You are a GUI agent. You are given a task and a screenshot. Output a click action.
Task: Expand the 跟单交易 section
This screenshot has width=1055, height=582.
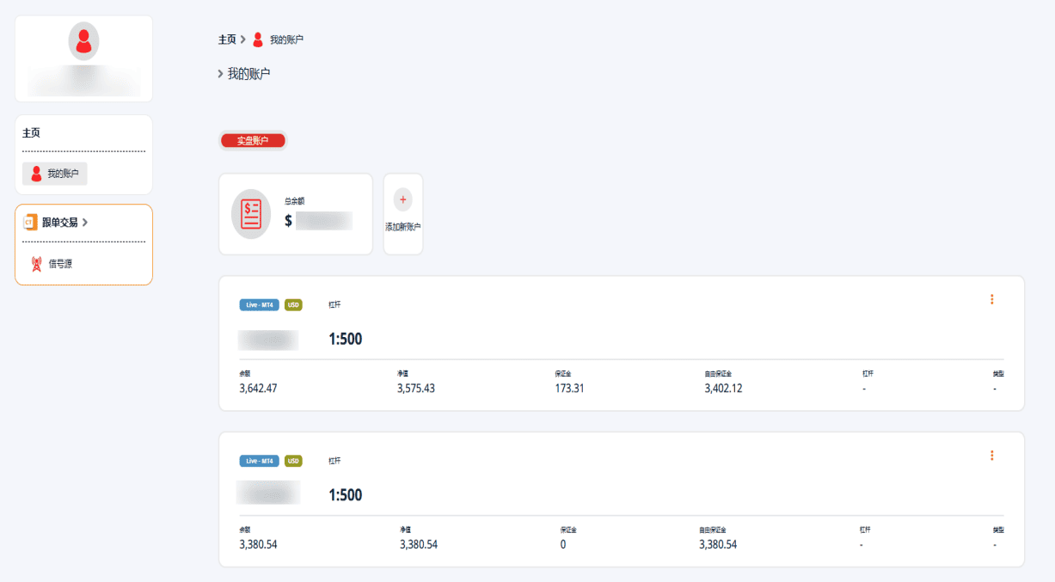coord(65,222)
